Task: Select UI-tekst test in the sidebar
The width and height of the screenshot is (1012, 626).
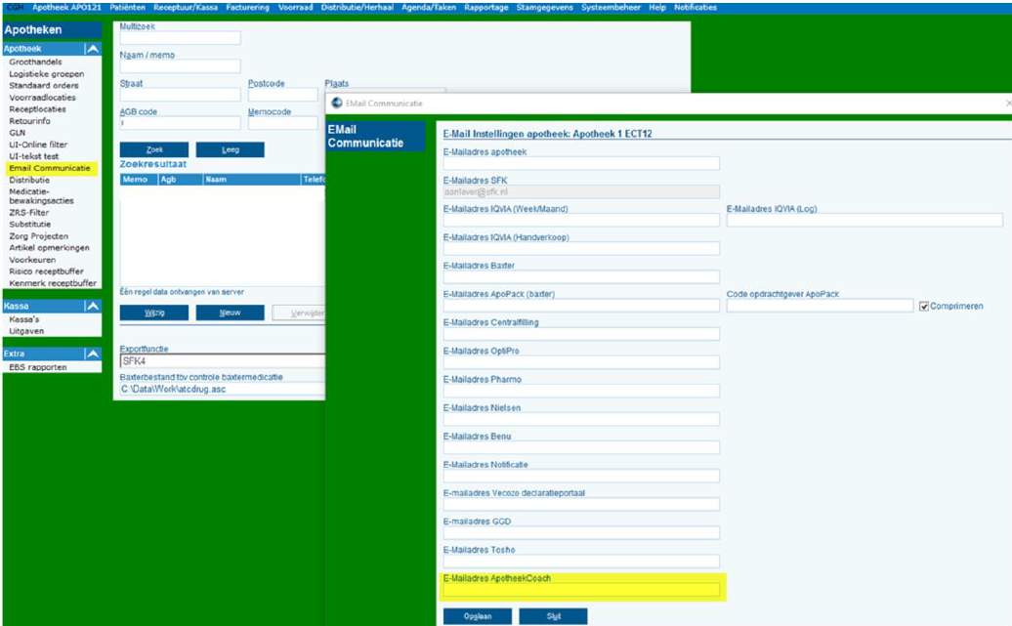Action: (33, 156)
